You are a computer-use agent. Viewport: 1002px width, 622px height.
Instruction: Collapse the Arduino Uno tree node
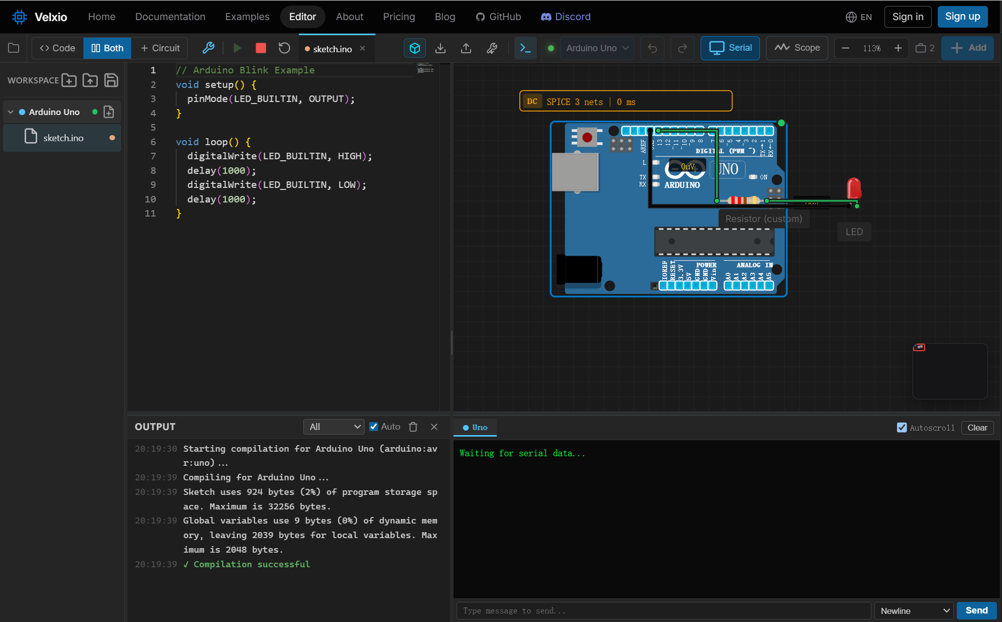tap(11, 112)
